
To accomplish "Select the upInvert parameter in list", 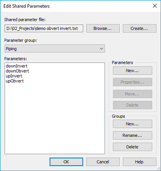I will click(14, 76).
